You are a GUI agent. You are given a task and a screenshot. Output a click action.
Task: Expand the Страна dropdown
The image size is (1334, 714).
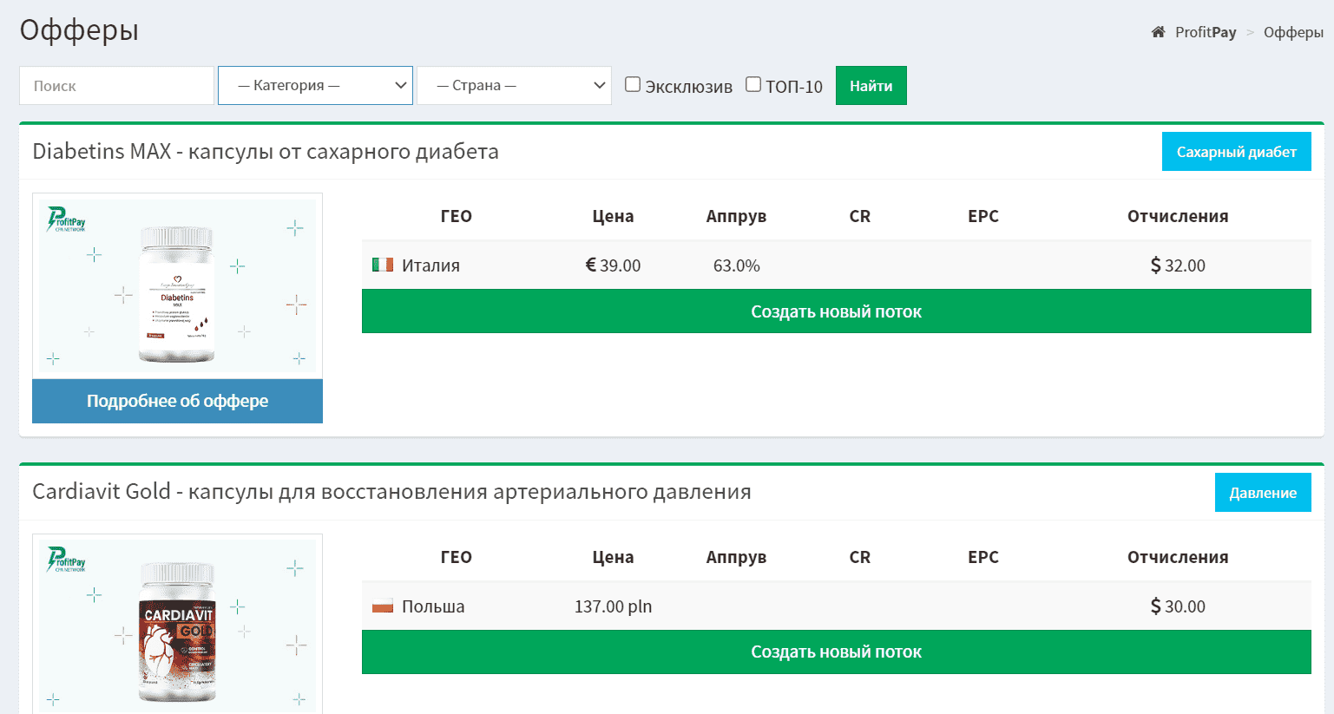coord(514,85)
